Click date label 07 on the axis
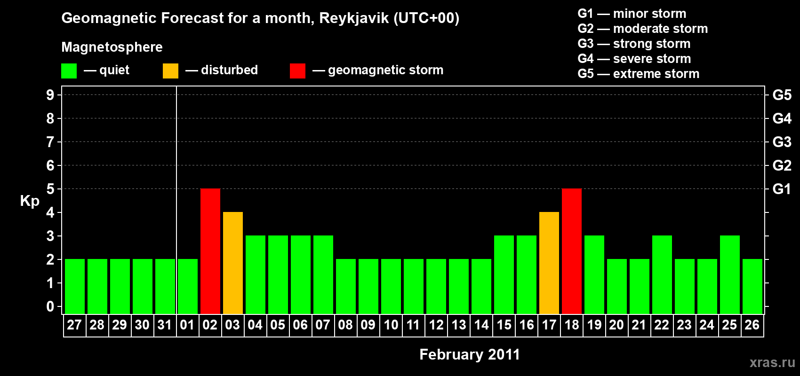The image size is (800, 376). pyautogui.click(x=323, y=325)
